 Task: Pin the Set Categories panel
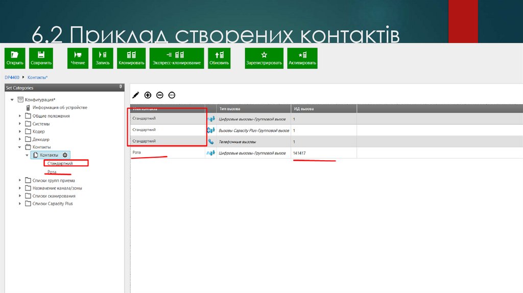coord(121,87)
